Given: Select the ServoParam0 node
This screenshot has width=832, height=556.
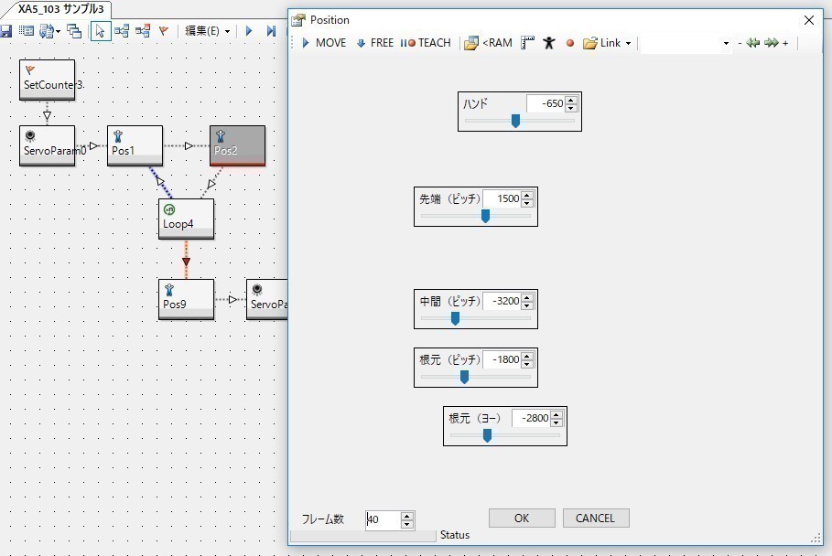Looking at the screenshot, I should pos(48,145).
